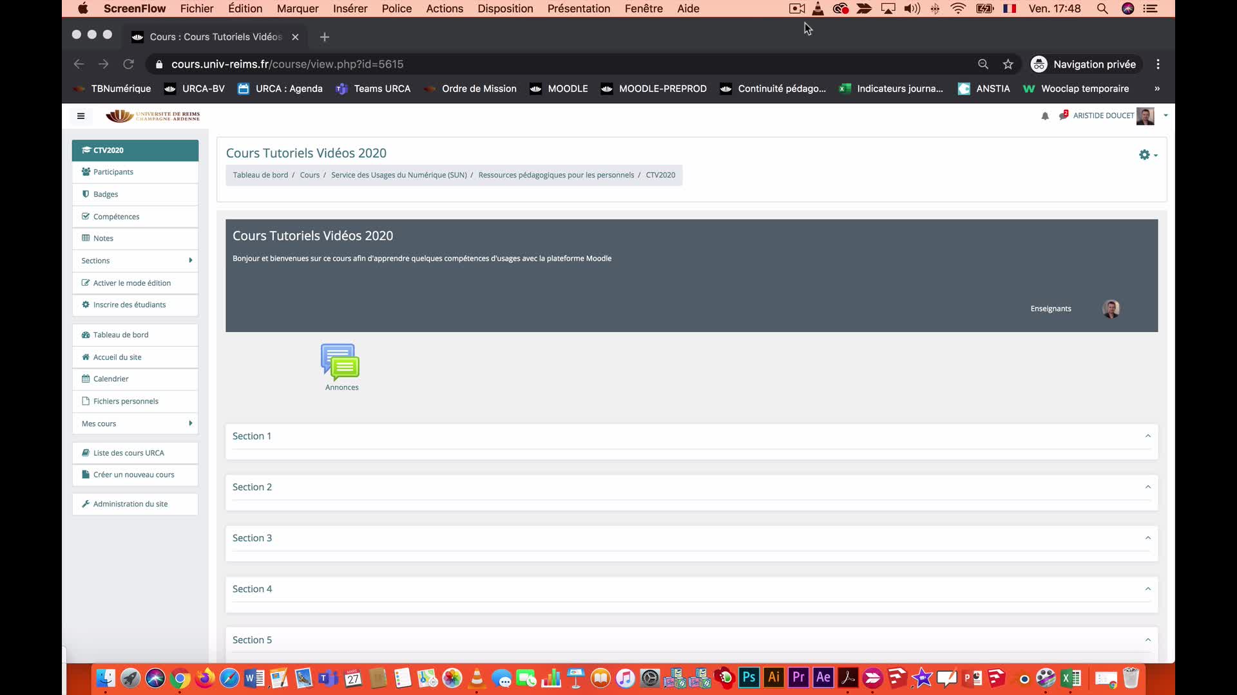Viewport: 1237px width, 695px height.
Task: Collapse Section 4 using its chevron
Action: point(1147,589)
